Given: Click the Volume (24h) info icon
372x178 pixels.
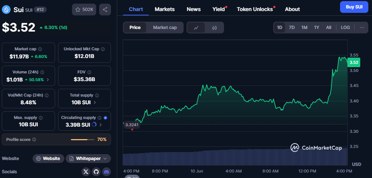Looking at the screenshot, I should [42, 72].
